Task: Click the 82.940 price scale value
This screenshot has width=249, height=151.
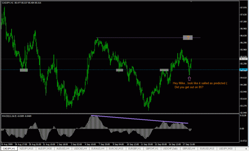Action: click(x=243, y=113)
